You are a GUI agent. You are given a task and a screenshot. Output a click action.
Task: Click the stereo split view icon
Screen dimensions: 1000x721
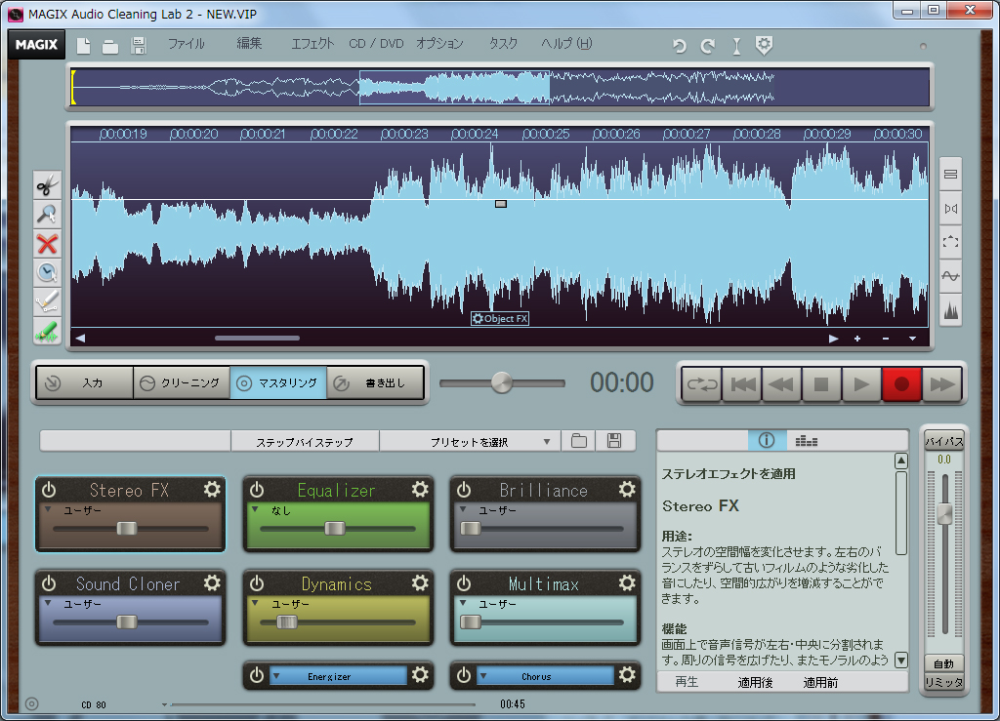pyautogui.click(x=950, y=209)
